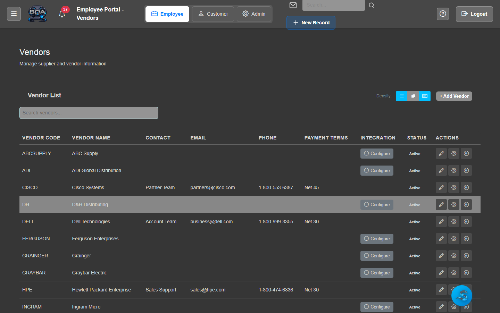The image size is (500, 313).
Task: Focus the Search vendors input field
Action: pos(89,113)
